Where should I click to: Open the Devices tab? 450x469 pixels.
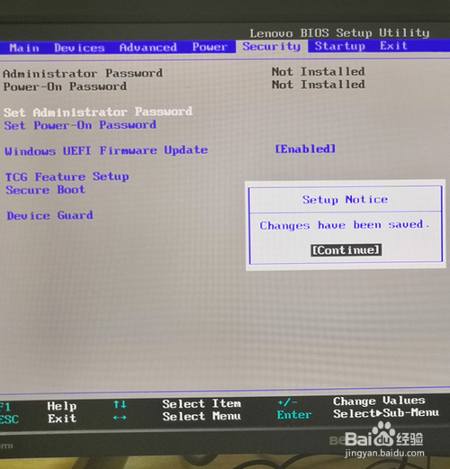[x=79, y=48]
